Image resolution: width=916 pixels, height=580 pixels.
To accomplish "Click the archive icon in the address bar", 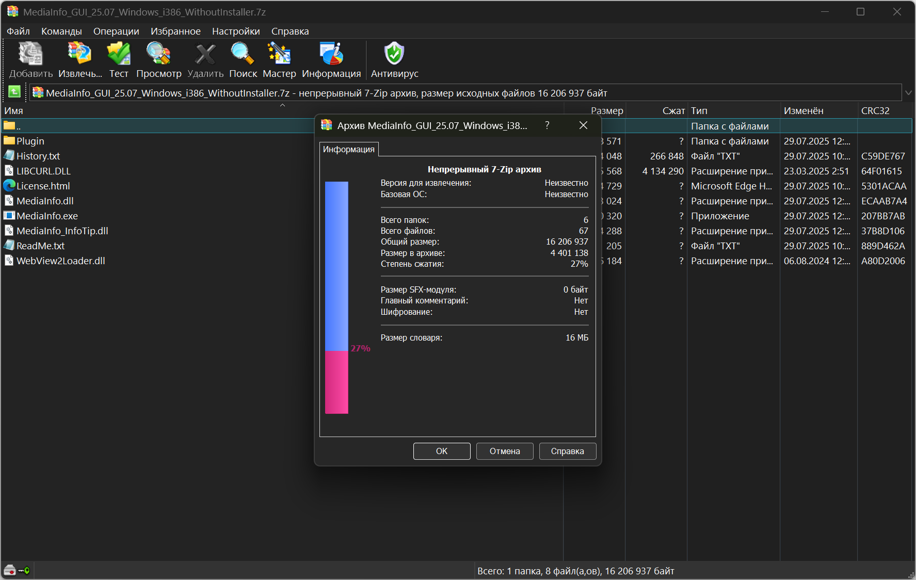I will coord(38,92).
